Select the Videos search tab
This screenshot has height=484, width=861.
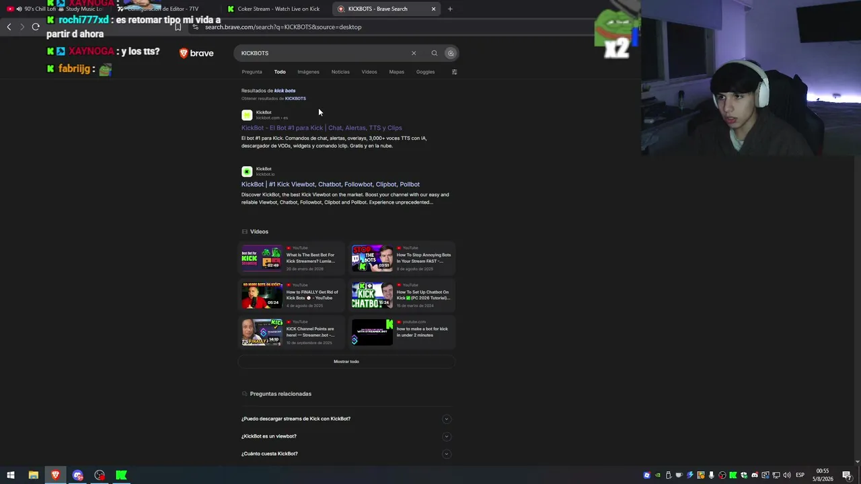coord(369,72)
